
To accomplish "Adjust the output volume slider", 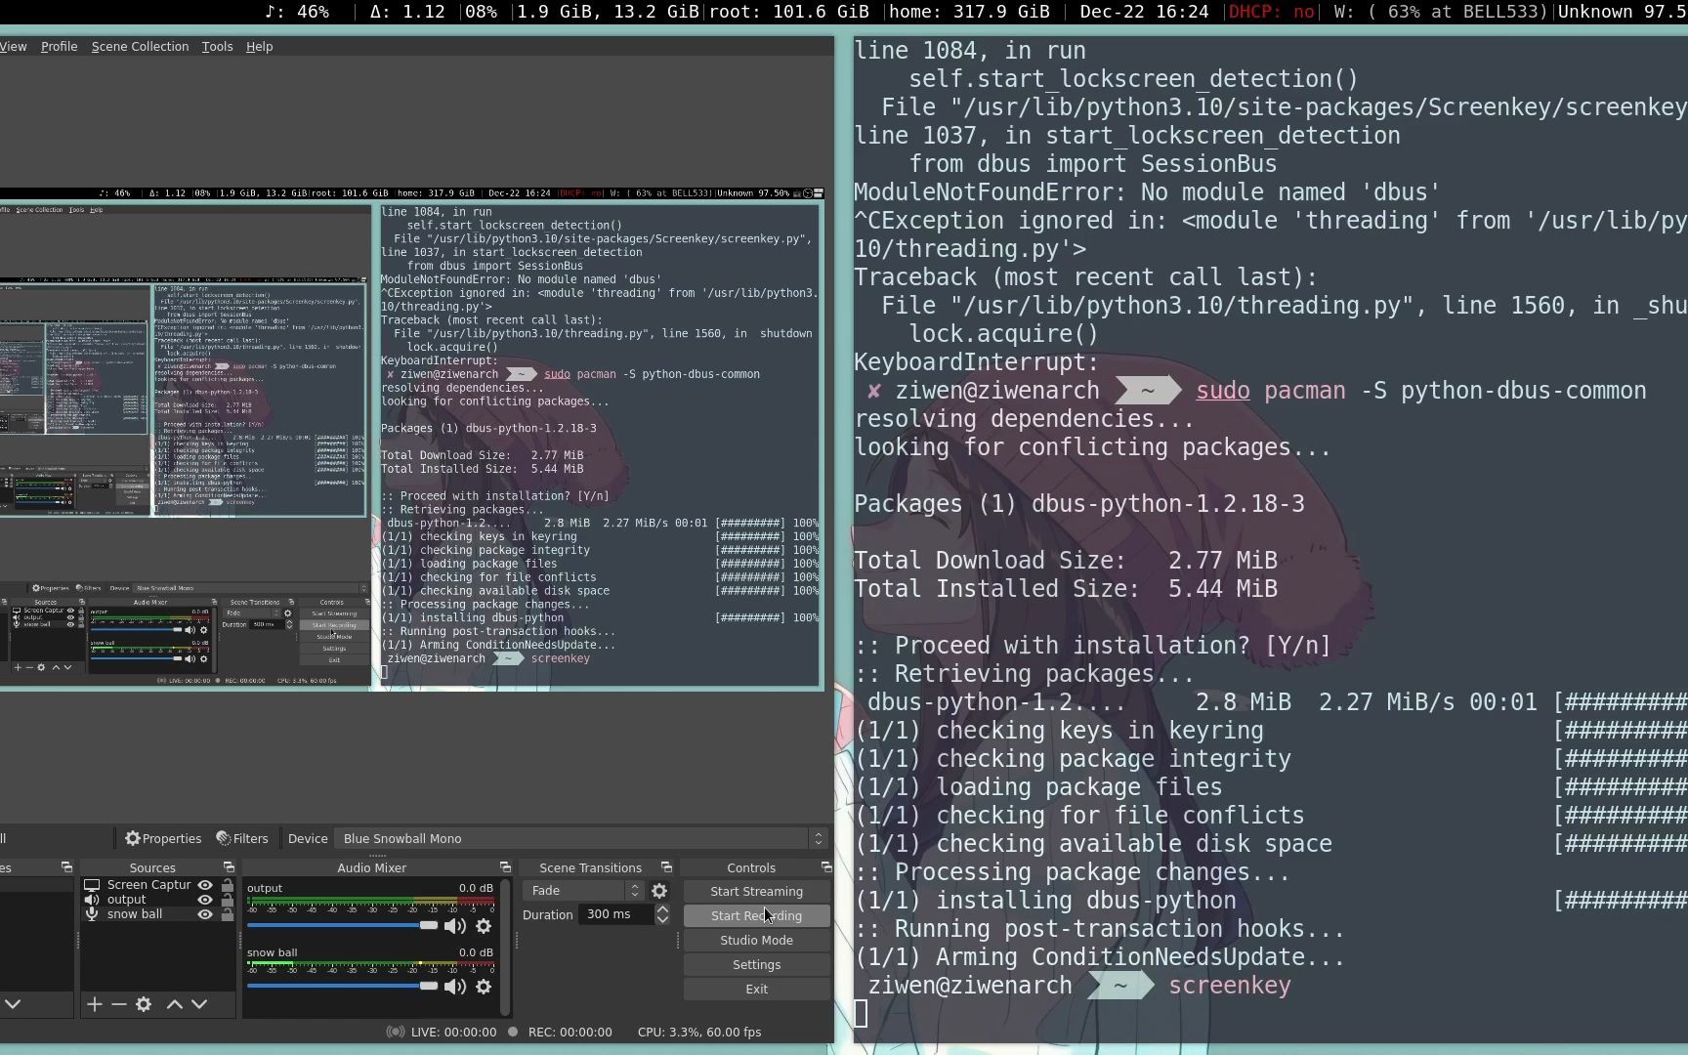I will [x=342, y=925].
